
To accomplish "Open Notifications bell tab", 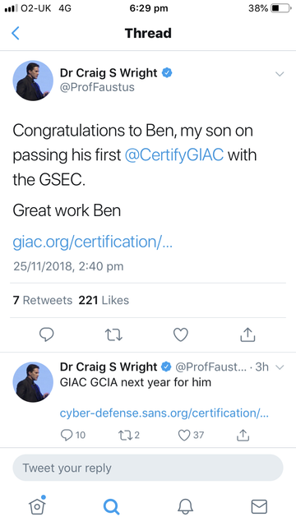I will [x=185, y=506].
